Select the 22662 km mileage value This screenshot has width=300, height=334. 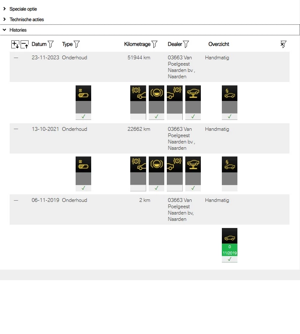(x=139, y=129)
